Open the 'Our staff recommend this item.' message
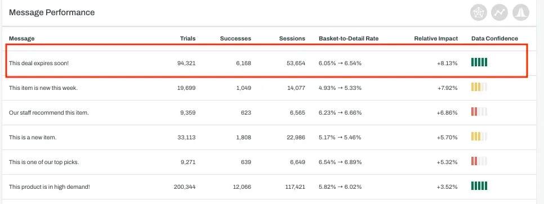 tap(49, 113)
